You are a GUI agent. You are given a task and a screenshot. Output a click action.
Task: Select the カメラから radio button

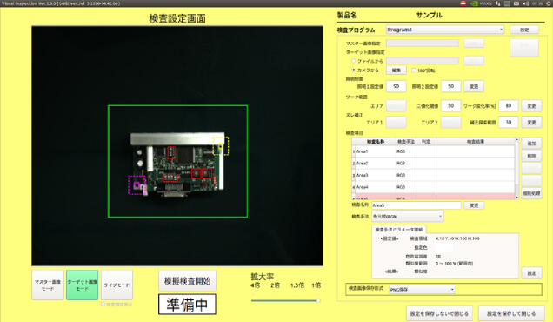[353, 70]
